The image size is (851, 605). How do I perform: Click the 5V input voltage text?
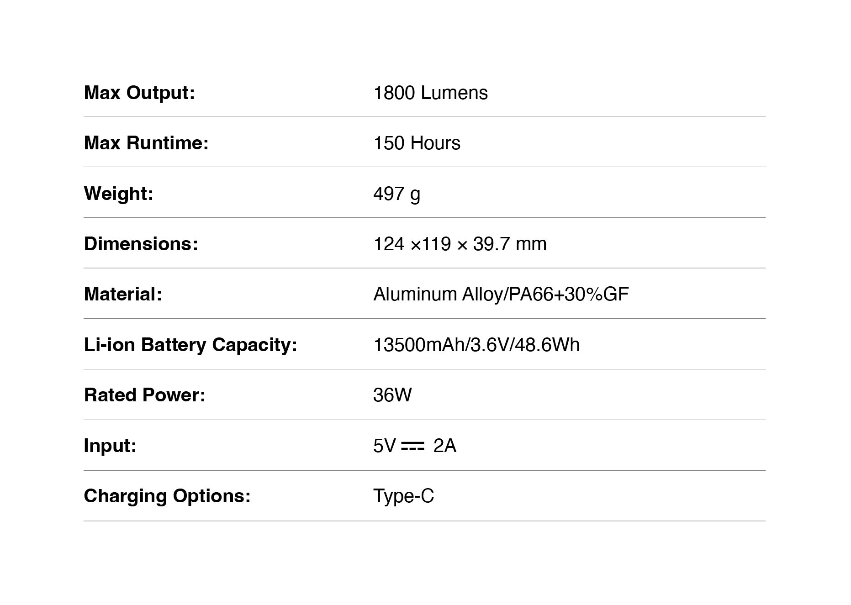point(384,446)
